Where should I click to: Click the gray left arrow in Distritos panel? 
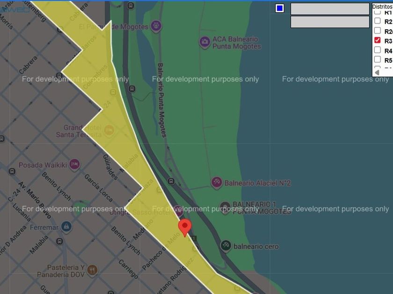pyautogui.click(x=377, y=72)
